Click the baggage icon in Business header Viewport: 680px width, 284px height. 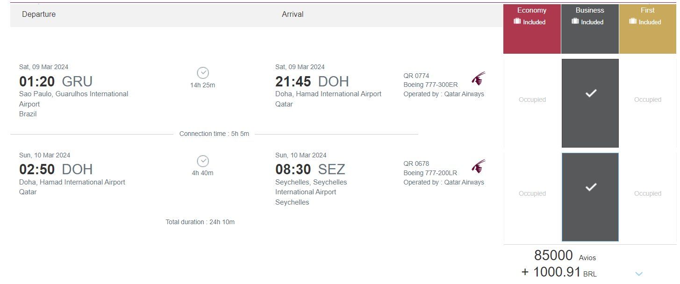575,21
